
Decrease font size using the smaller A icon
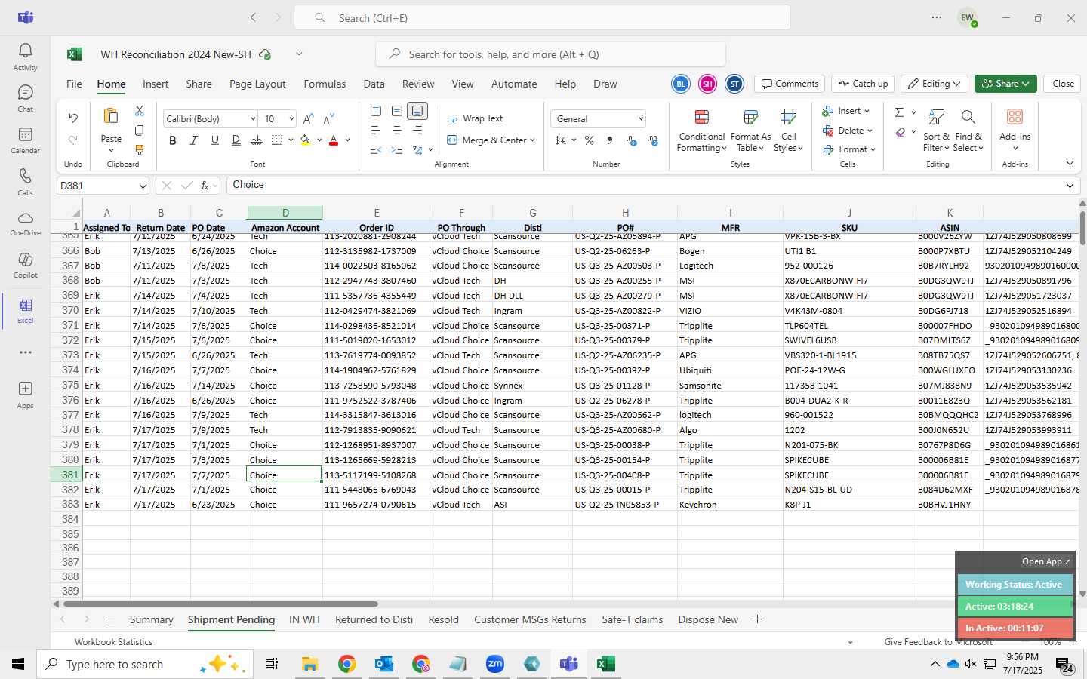[x=328, y=119]
